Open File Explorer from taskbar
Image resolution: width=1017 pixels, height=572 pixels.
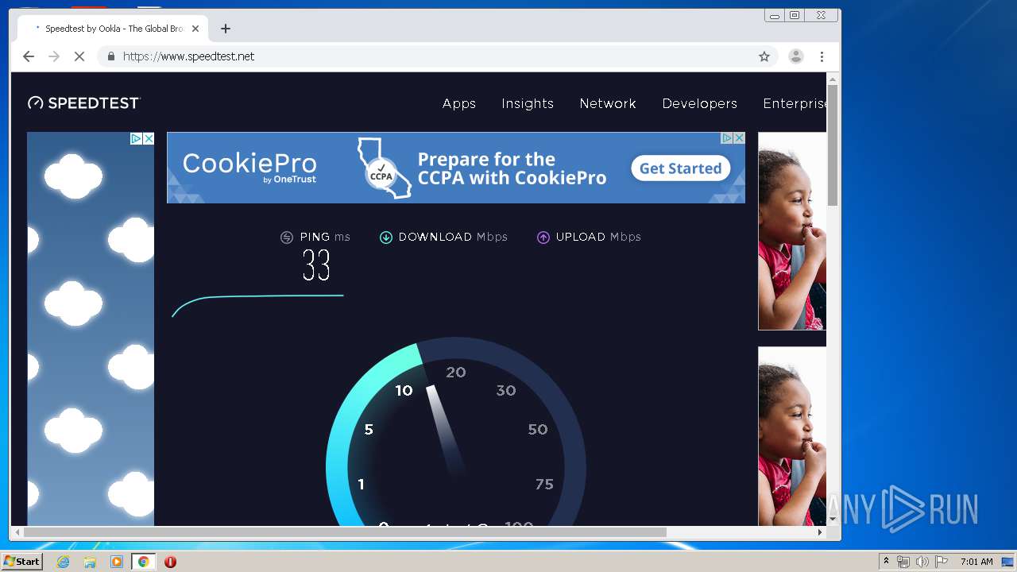(x=90, y=562)
